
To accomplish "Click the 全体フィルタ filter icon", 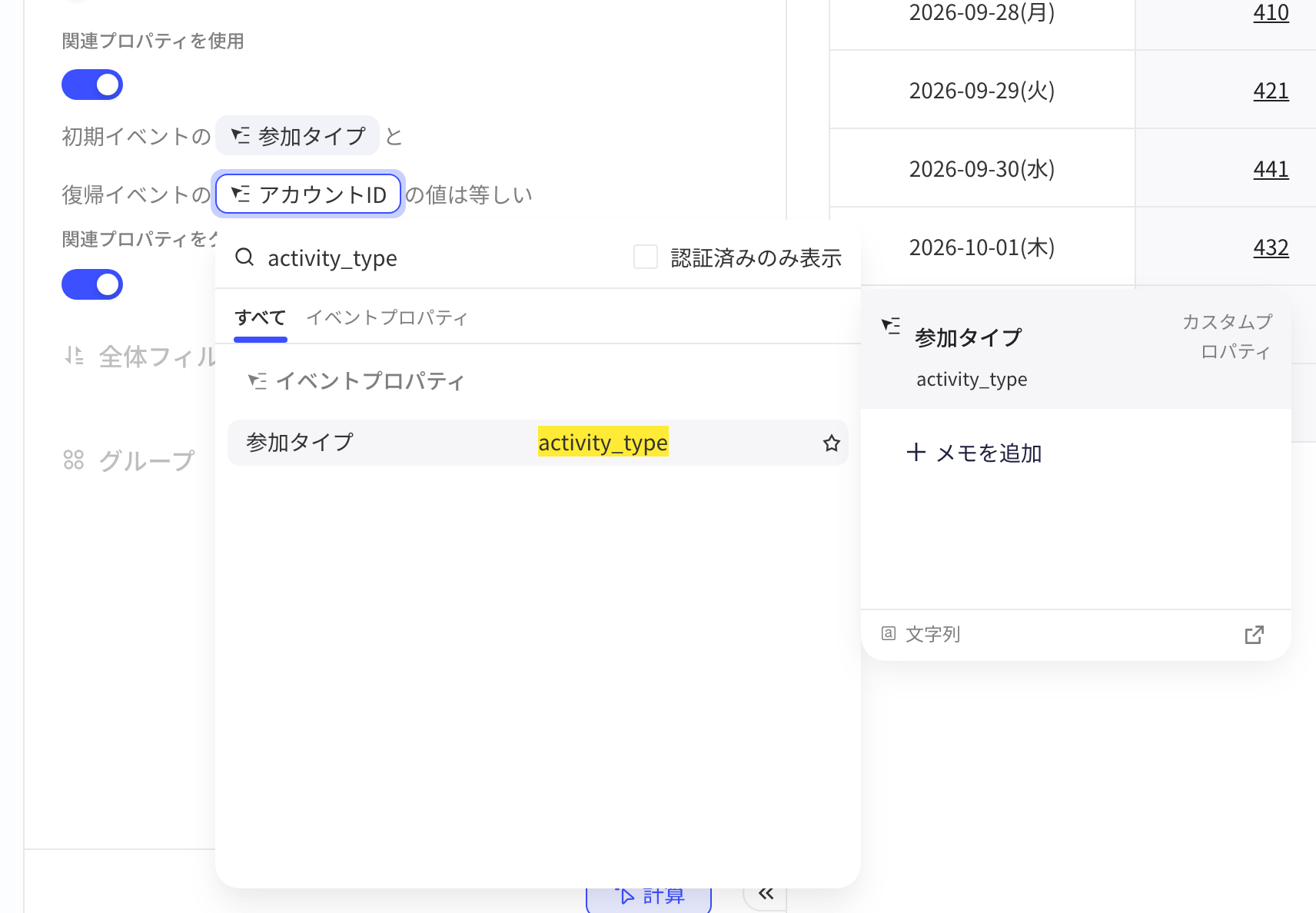I will pyautogui.click(x=74, y=356).
